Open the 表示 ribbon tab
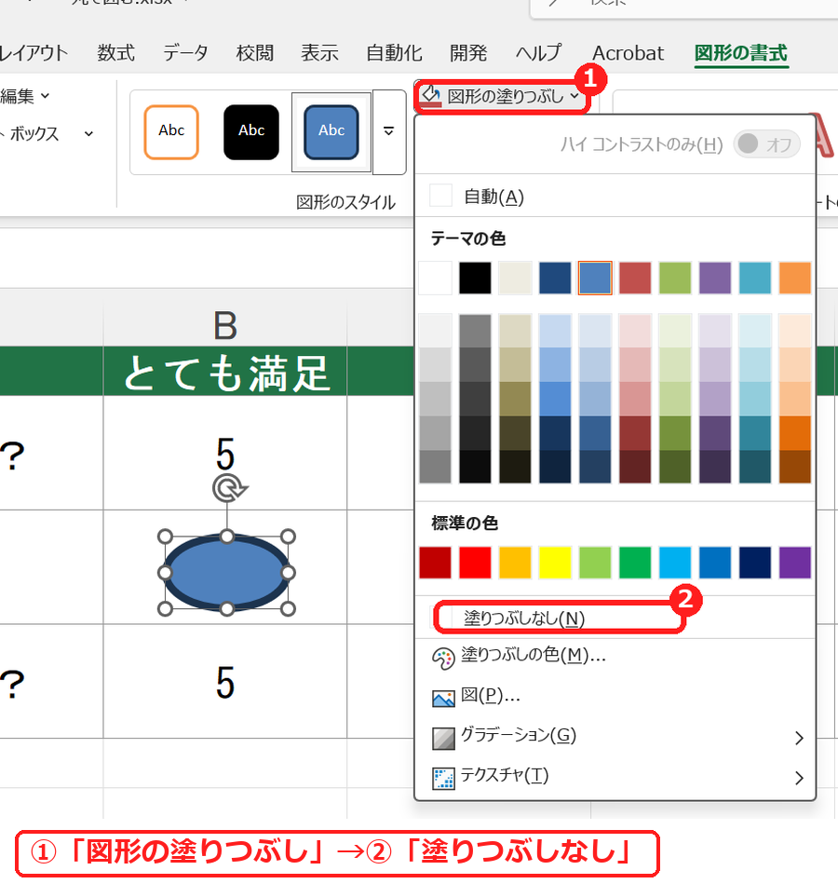The width and height of the screenshot is (838, 884). [x=319, y=53]
